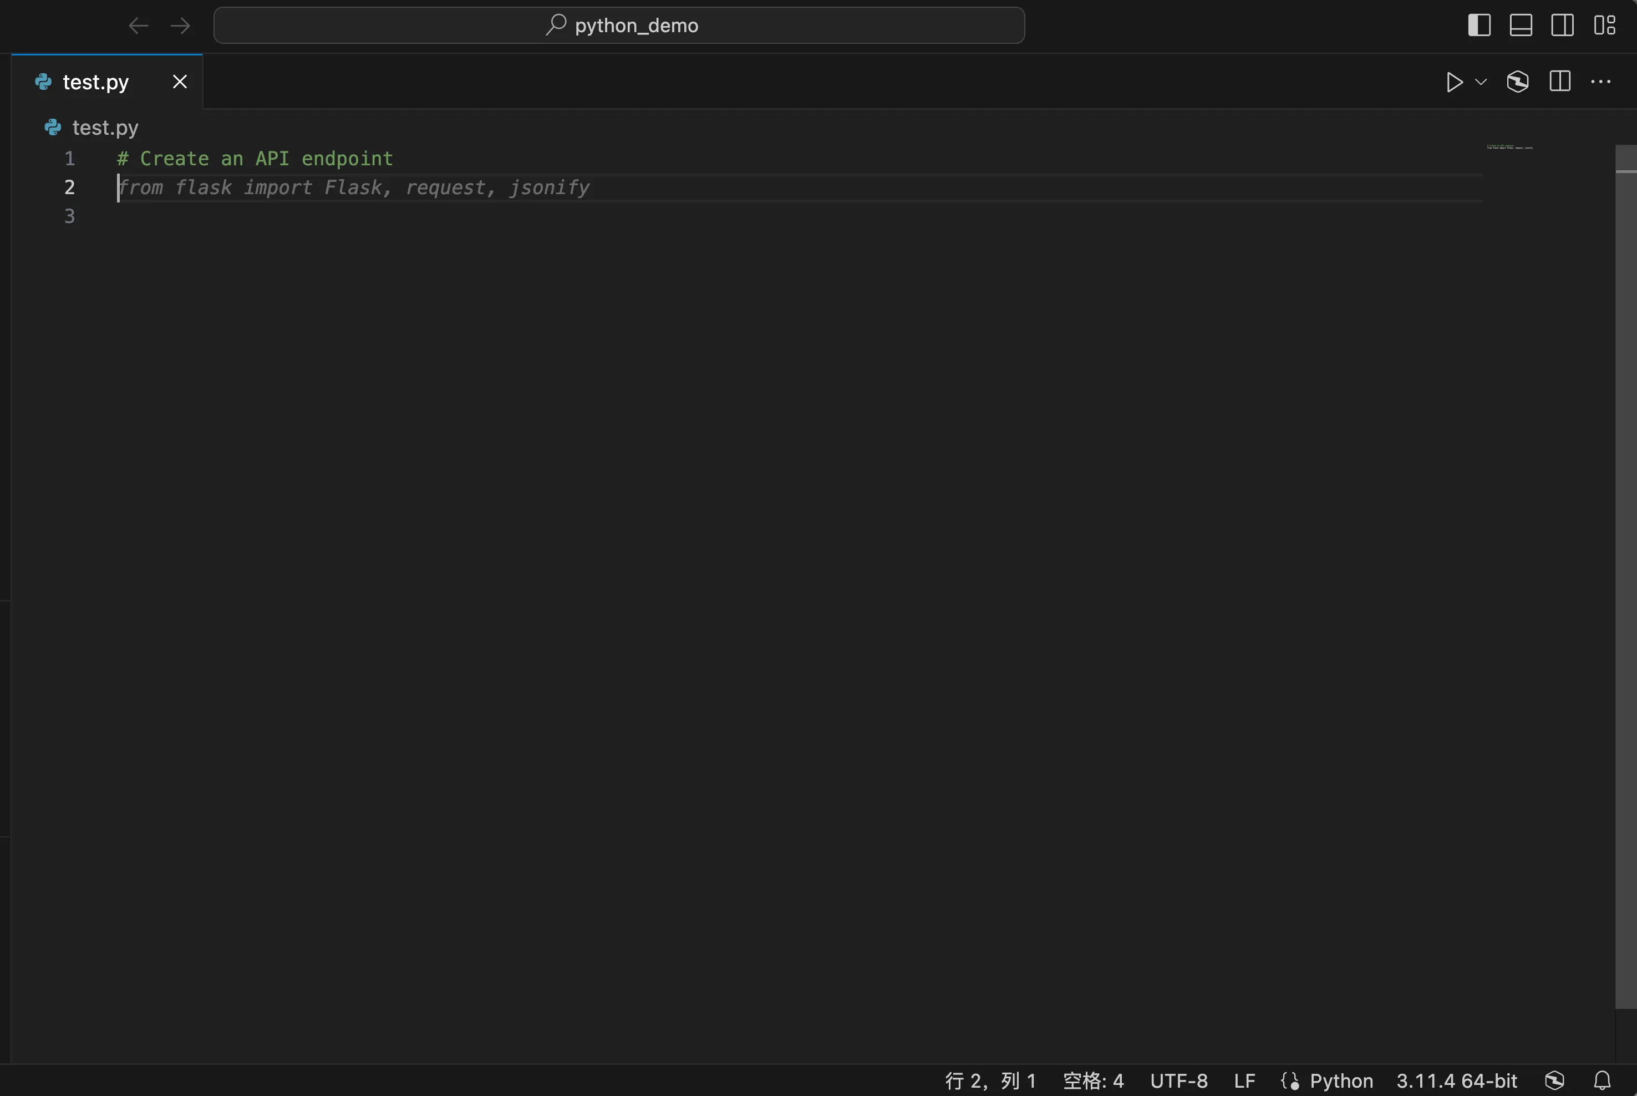1637x1096 pixels.
Task: Open Customize Layout menu
Action: [x=1604, y=25]
